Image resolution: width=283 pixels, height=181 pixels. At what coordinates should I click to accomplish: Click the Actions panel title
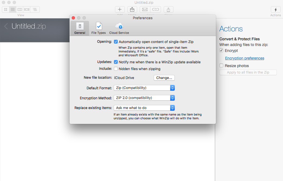pyautogui.click(x=231, y=29)
